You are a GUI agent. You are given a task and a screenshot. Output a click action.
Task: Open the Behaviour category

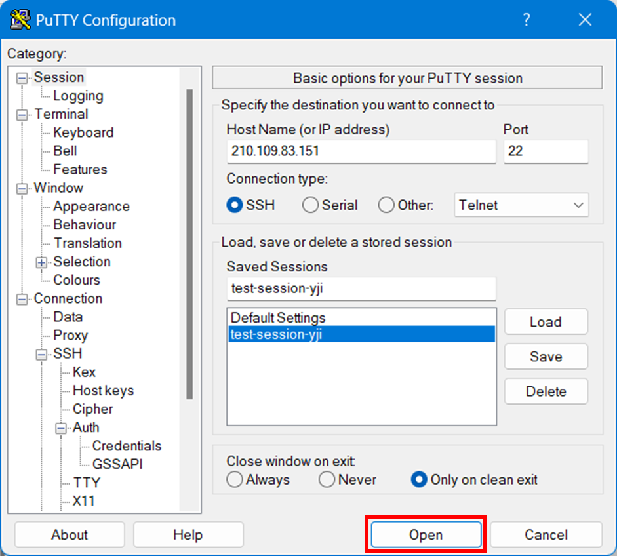85,225
